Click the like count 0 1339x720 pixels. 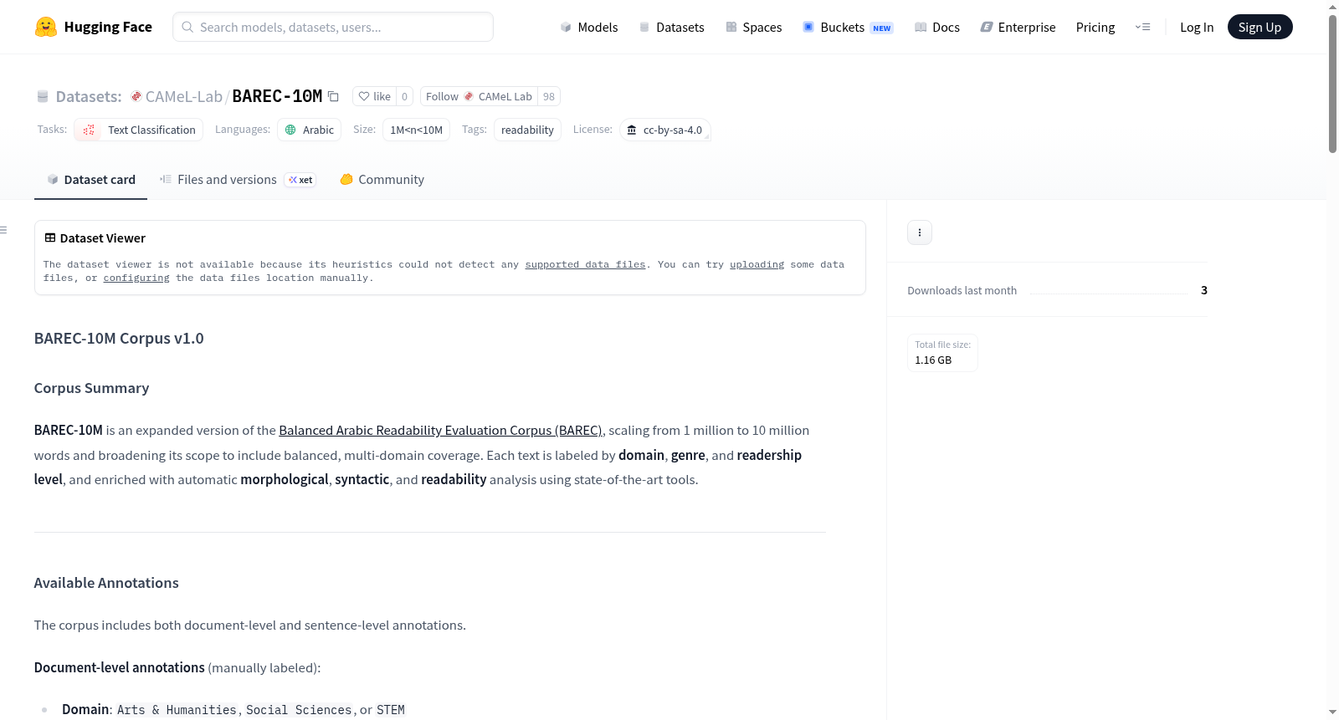(404, 96)
